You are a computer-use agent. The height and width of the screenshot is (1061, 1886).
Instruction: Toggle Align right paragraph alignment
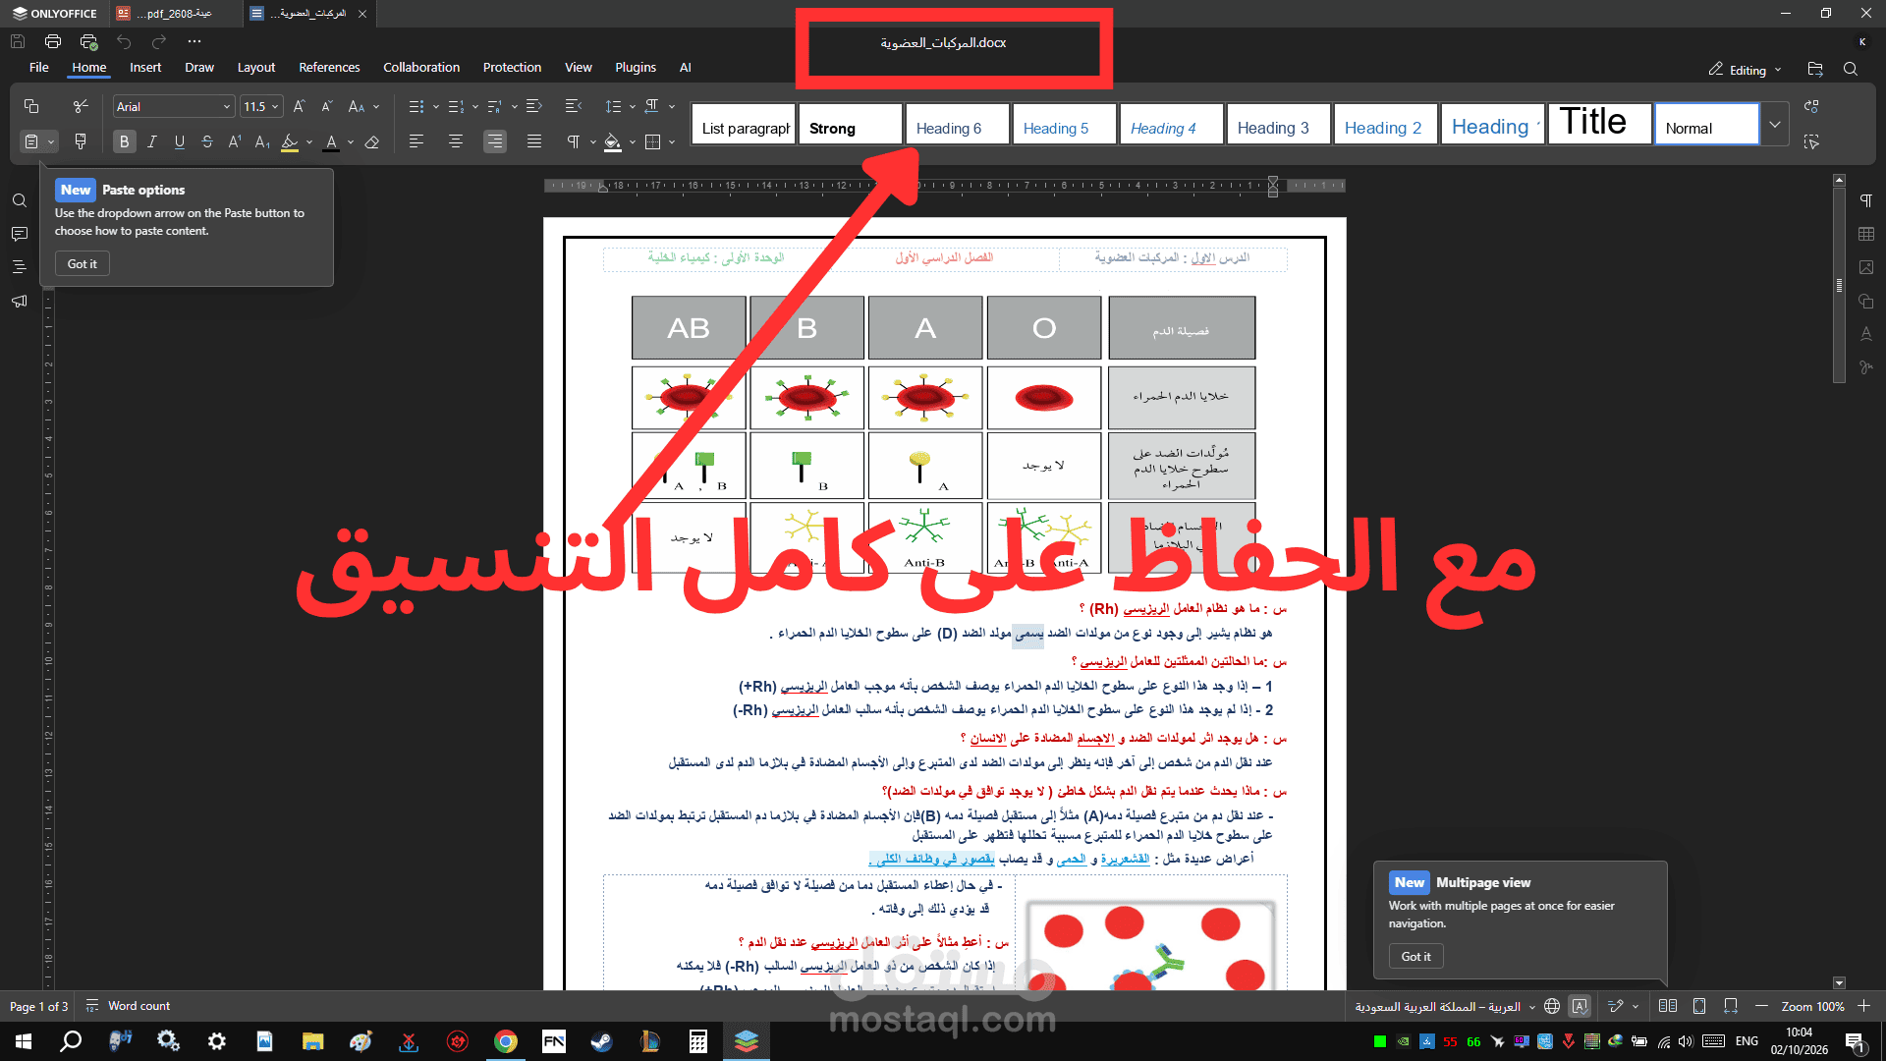(494, 141)
